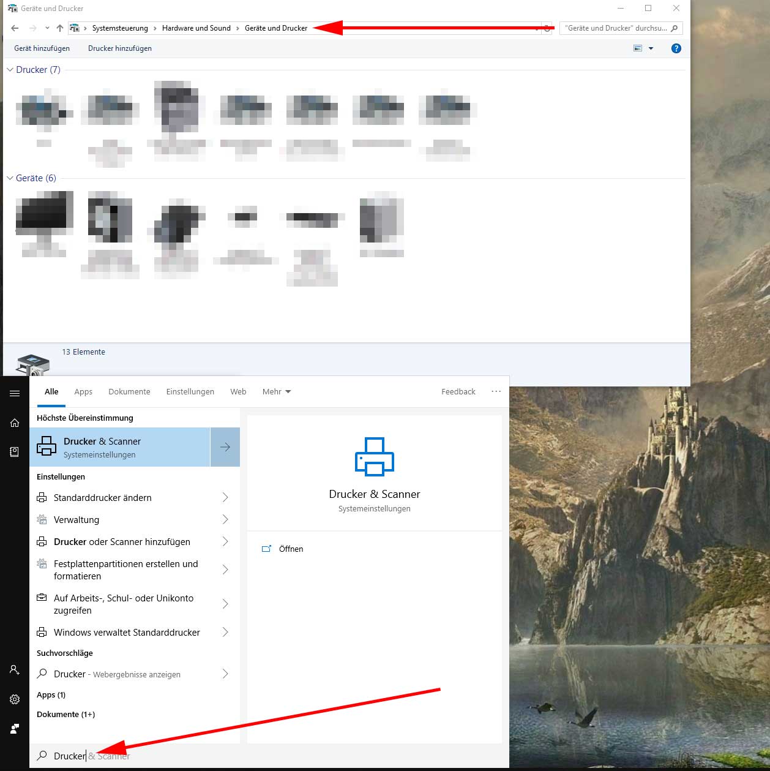Open Windows verwaltet Standarddrucker

tap(127, 633)
